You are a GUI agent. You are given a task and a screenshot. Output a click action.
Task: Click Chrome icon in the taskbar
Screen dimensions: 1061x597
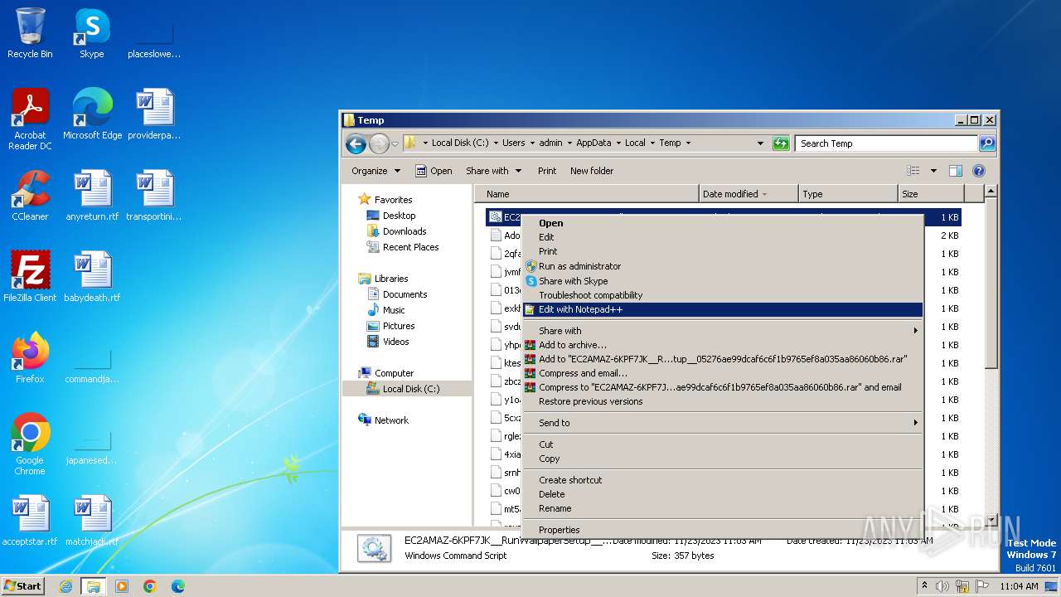150,586
